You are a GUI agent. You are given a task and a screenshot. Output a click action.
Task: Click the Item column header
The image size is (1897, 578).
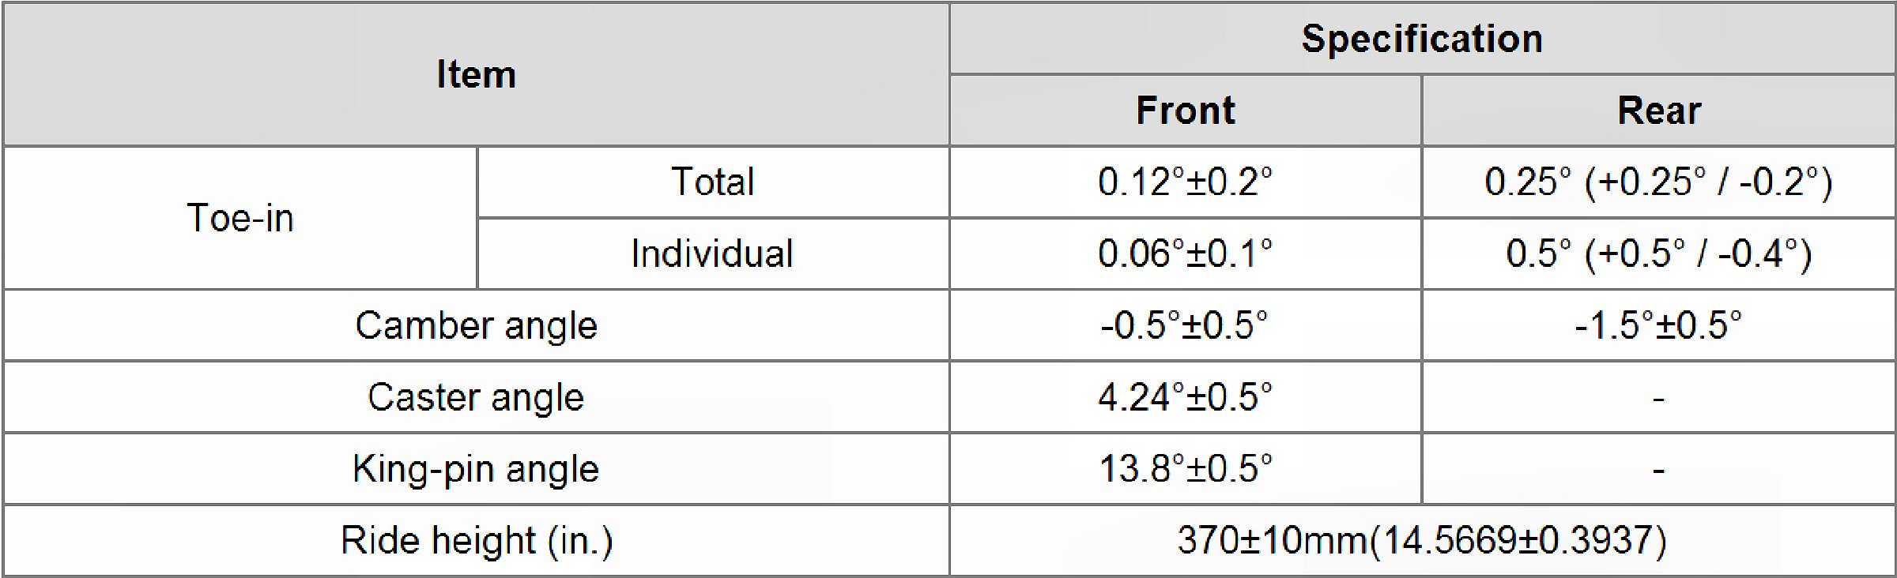click(476, 75)
